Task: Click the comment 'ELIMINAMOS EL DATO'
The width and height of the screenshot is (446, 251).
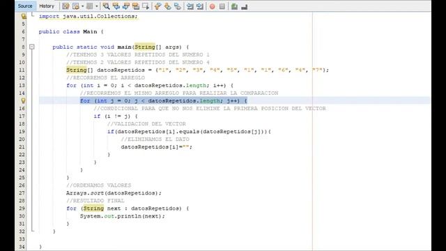Action: 155,139
